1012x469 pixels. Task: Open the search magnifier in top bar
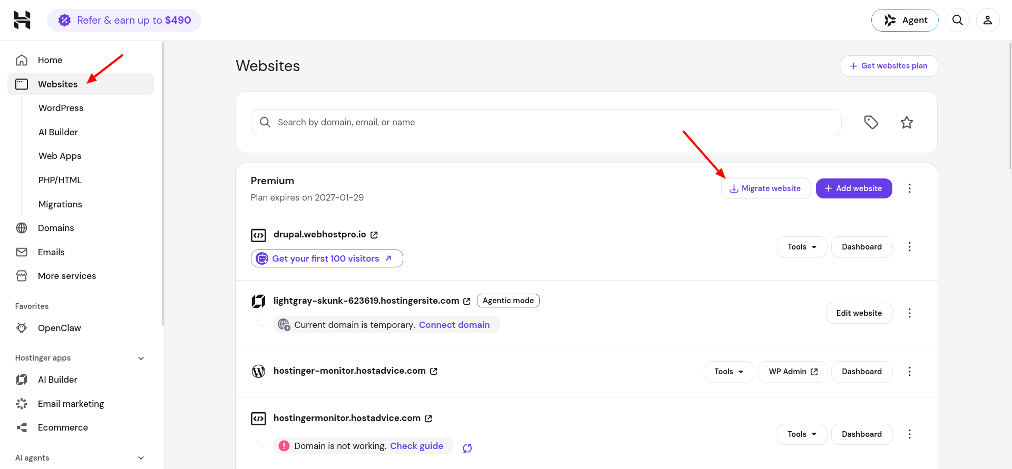[958, 20]
